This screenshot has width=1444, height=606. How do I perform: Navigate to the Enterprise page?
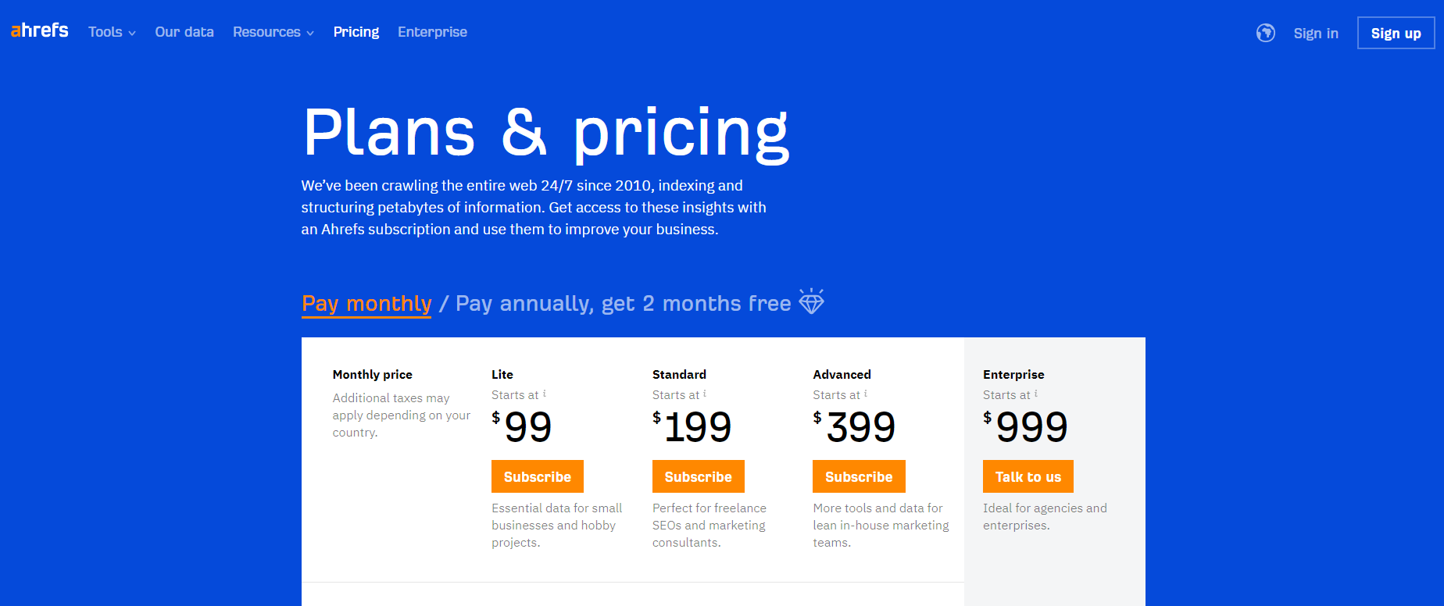click(x=432, y=32)
